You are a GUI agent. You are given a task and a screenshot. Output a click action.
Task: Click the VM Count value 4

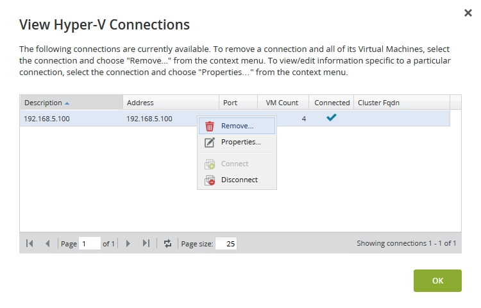pyautogui.click(x=304, y=119)
